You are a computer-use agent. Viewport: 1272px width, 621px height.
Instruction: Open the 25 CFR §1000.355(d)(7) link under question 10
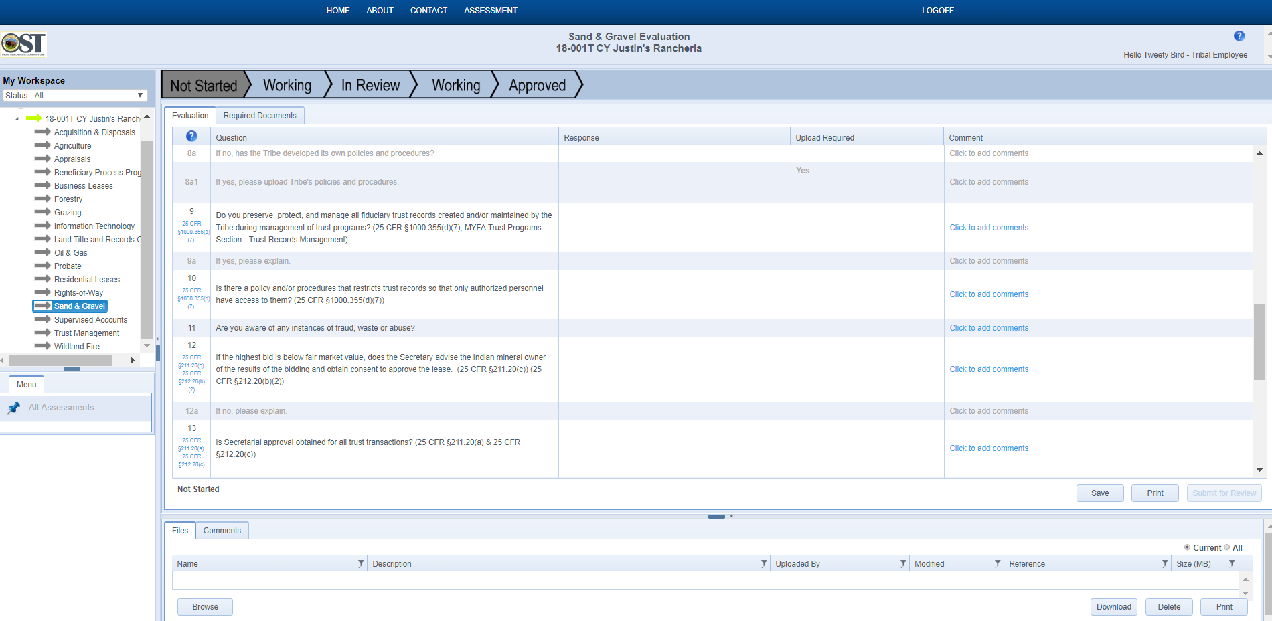pos(192,298)
